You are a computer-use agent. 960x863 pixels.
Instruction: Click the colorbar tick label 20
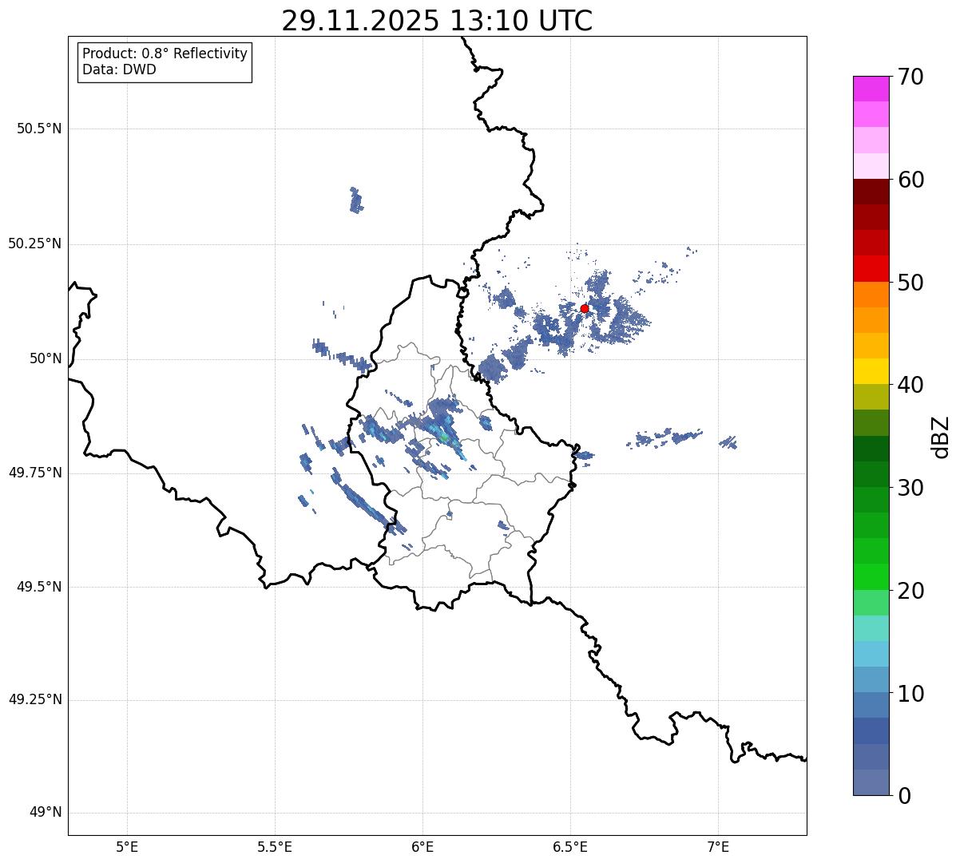910,591
